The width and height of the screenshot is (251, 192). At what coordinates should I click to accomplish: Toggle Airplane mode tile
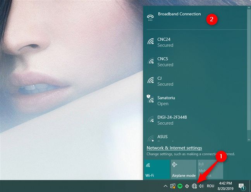click(x=184, y=169)
